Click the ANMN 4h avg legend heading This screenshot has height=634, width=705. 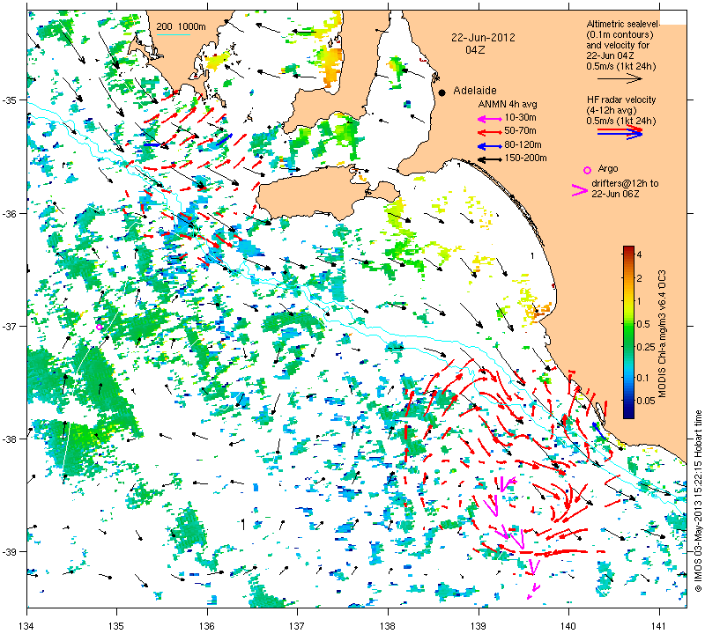point(508,104)
